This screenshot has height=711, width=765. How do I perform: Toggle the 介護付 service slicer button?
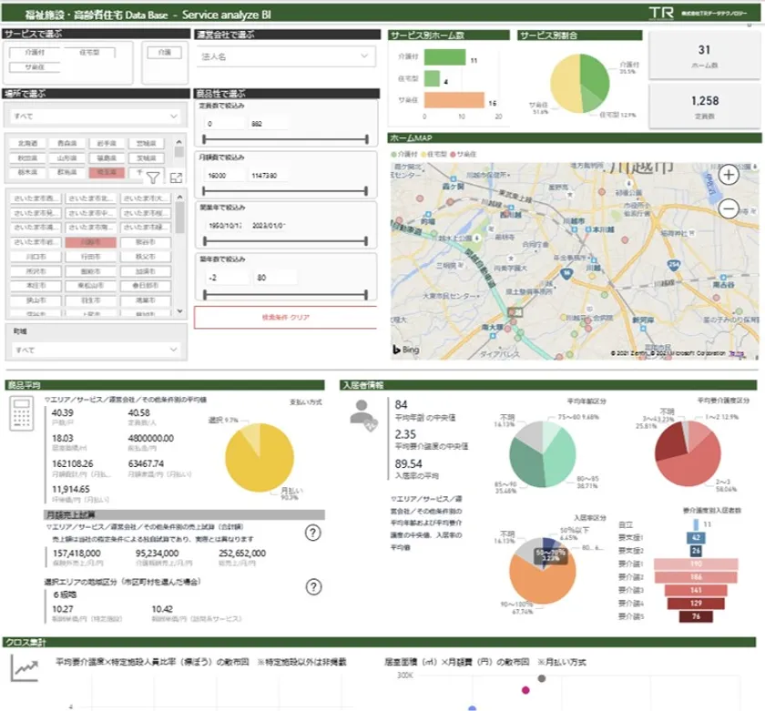coord(35,53)
